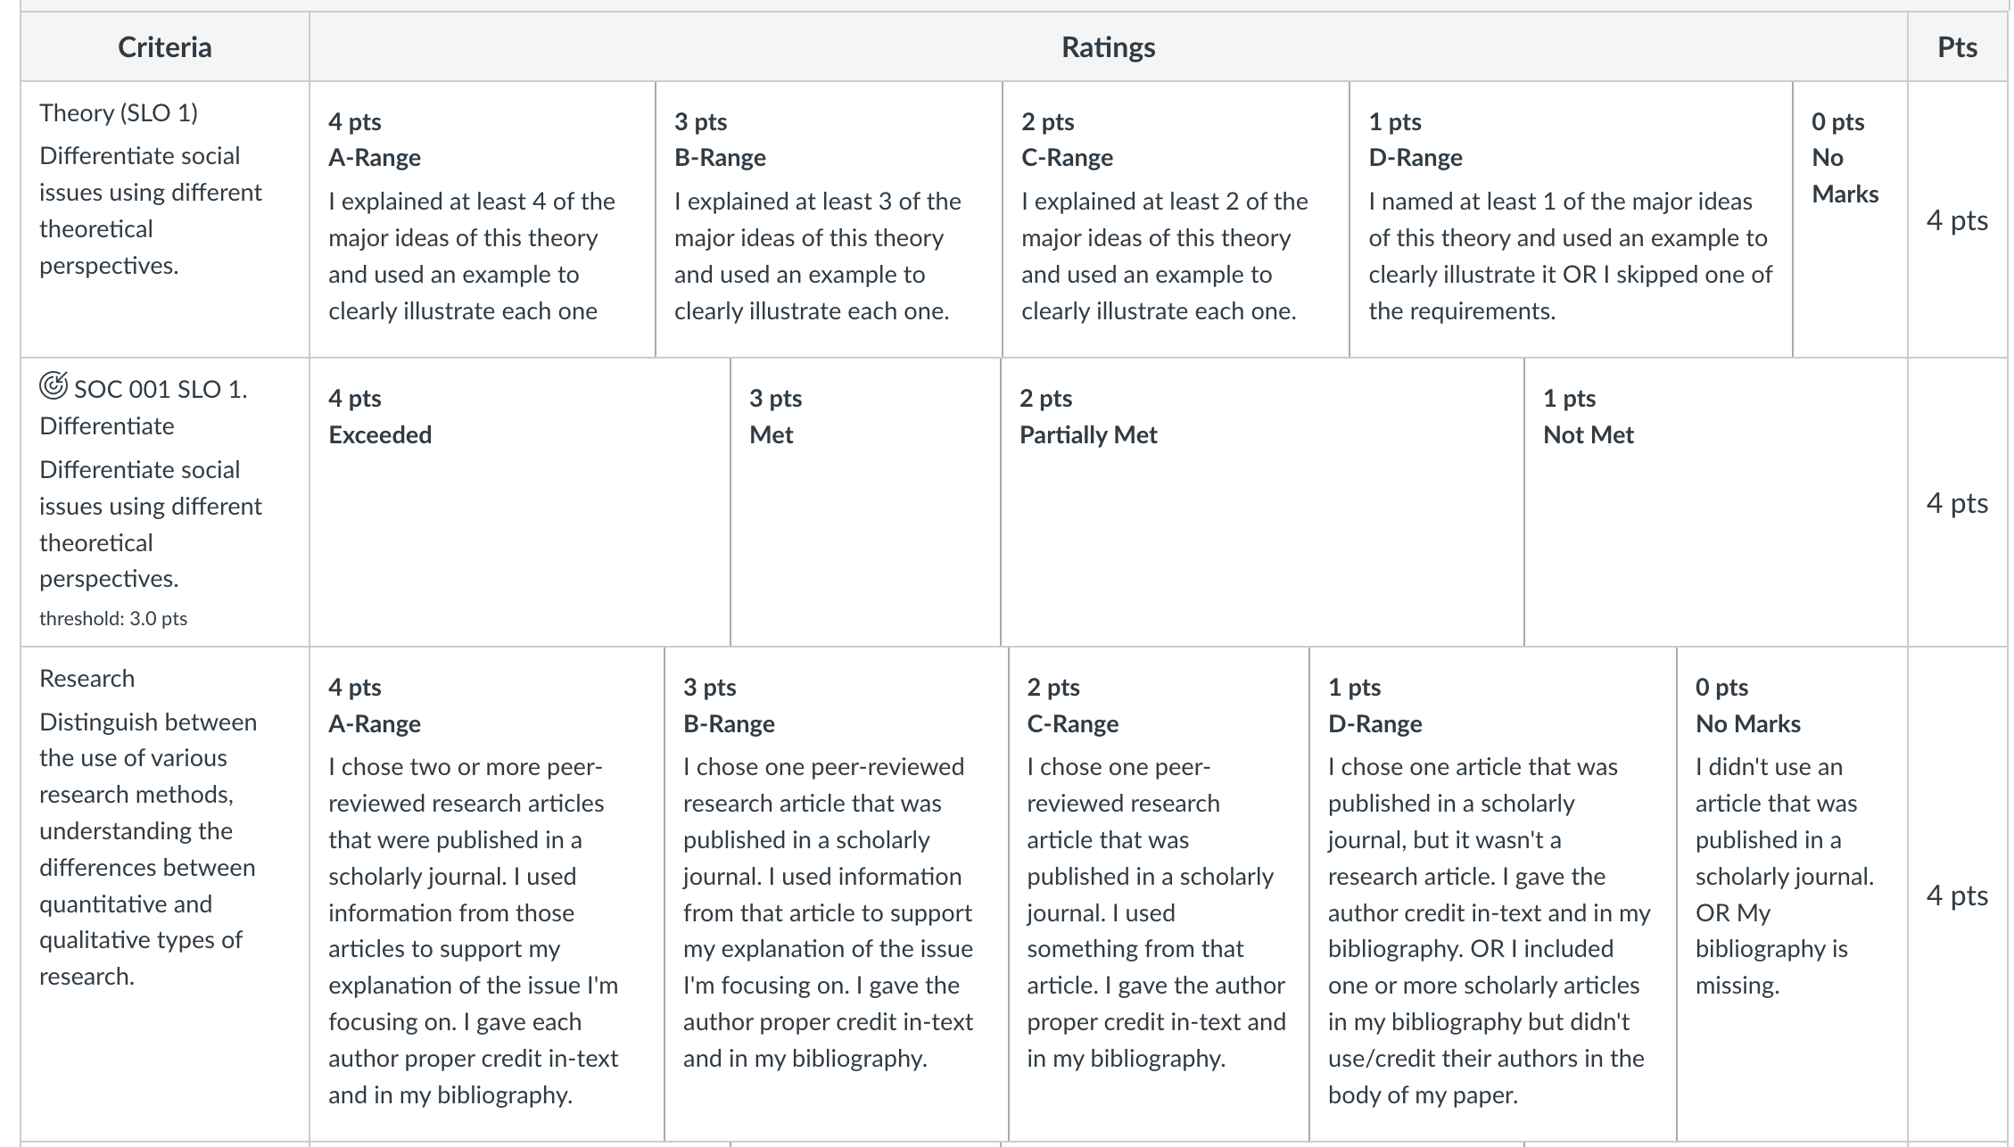The width and height of the screenshot is (2014, 1147).
Task: Pick the 1 pts D-Range Theory rating
Action: click(x=1571, y=219)
